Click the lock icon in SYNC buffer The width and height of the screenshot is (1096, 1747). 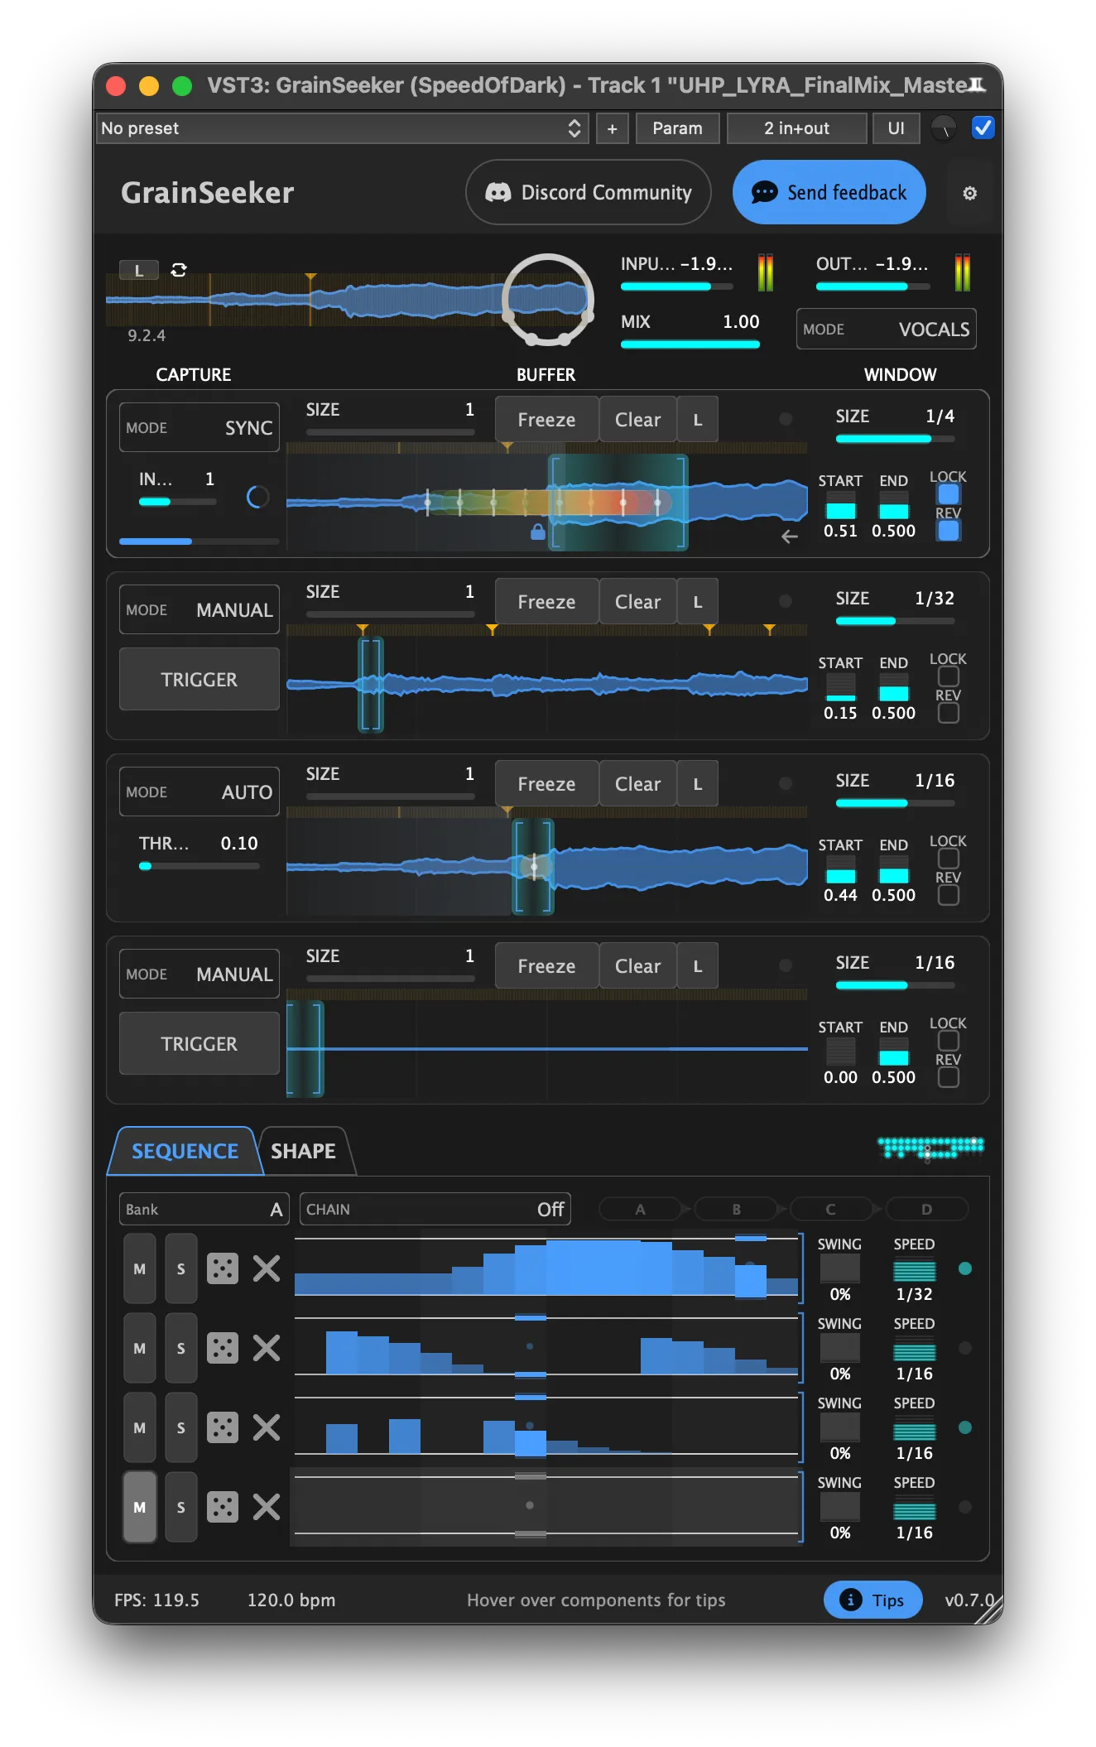point(538,532)
